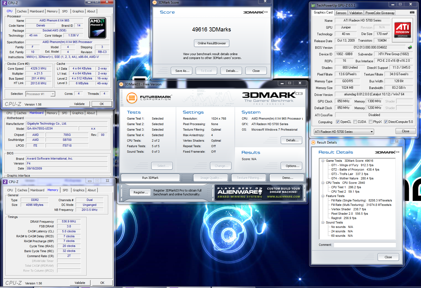Screen dimensions: 421x288
Task: Click the Save As... button
Action: coord(182,71)
